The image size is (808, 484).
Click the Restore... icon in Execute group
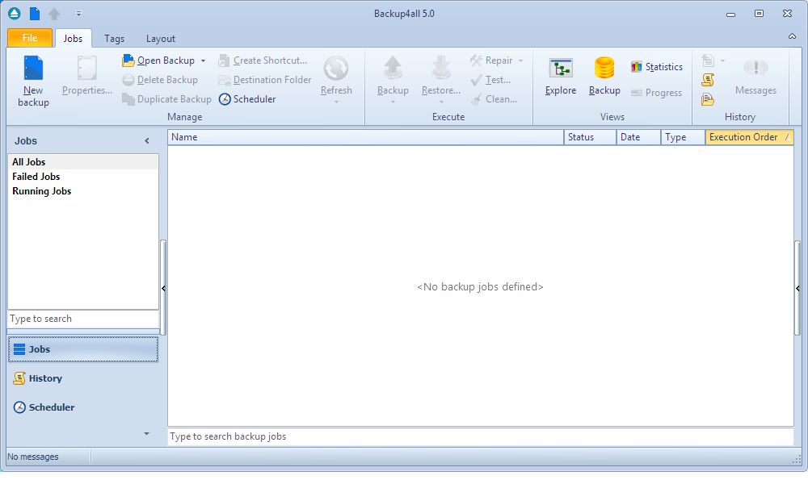tap(441, 68)
